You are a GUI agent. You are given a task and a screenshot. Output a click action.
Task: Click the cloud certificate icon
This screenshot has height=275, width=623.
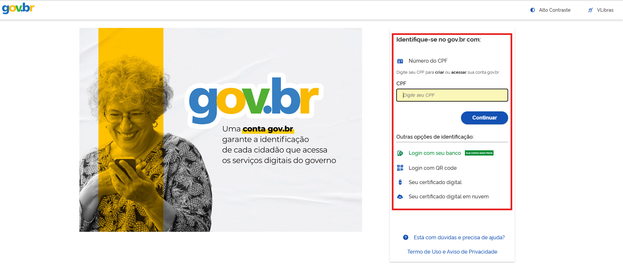coord(400,197)
